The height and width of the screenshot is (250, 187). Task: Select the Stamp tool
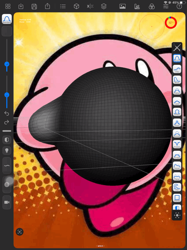click(177, 198)
